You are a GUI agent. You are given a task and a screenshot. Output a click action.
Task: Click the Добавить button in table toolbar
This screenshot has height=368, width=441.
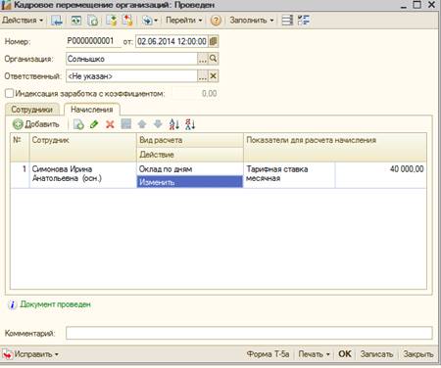tap(36, 124)
